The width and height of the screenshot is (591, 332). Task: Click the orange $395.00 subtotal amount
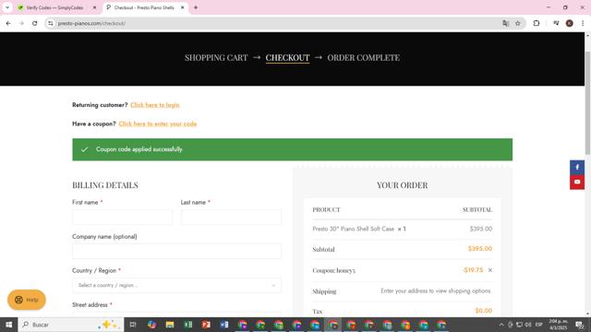click(x=480, y=249)
